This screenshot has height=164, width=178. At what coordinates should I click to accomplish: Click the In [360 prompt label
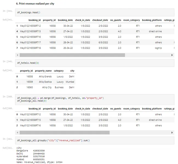point(8,97)
